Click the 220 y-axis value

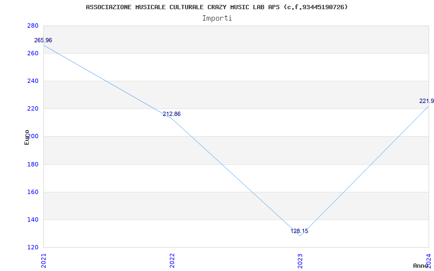coord(33,109)
